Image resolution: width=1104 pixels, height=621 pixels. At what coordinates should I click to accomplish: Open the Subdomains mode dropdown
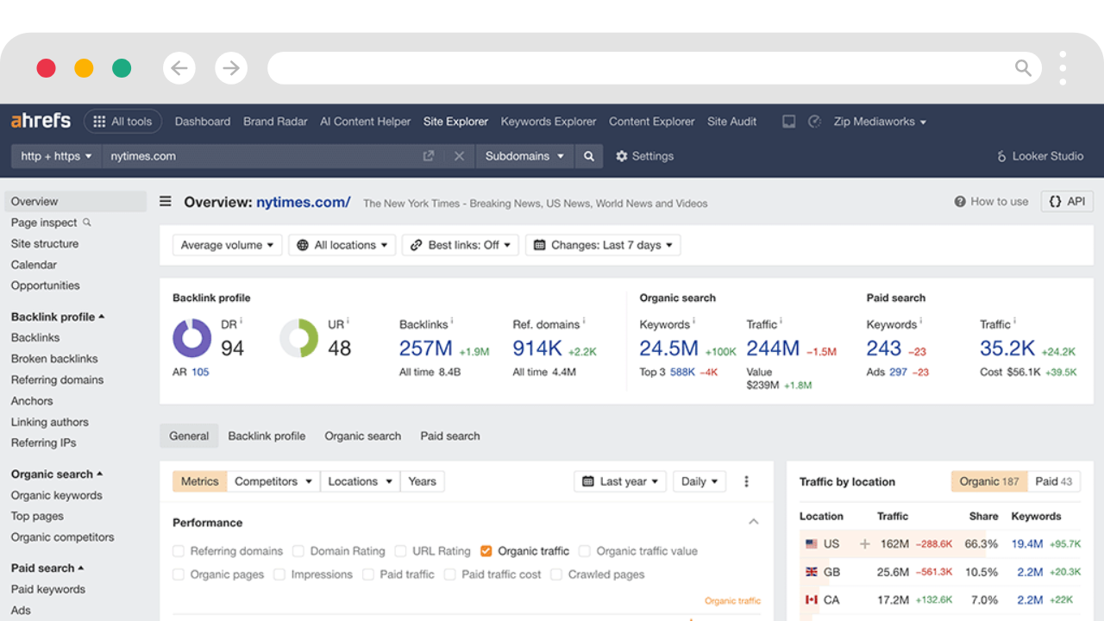[524, 156]
